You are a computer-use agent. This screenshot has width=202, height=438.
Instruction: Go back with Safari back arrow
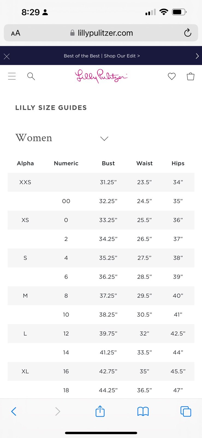(14, 411)
